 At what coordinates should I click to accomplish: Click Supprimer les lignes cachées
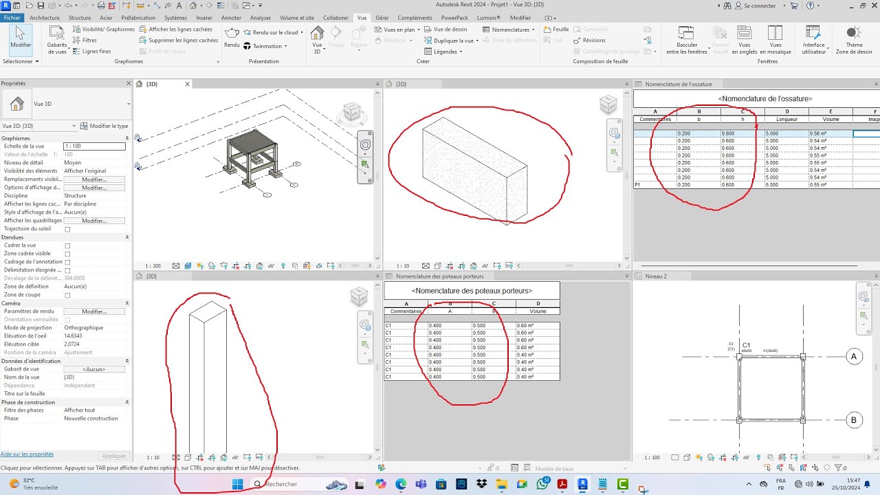click(x=179, y=41)
